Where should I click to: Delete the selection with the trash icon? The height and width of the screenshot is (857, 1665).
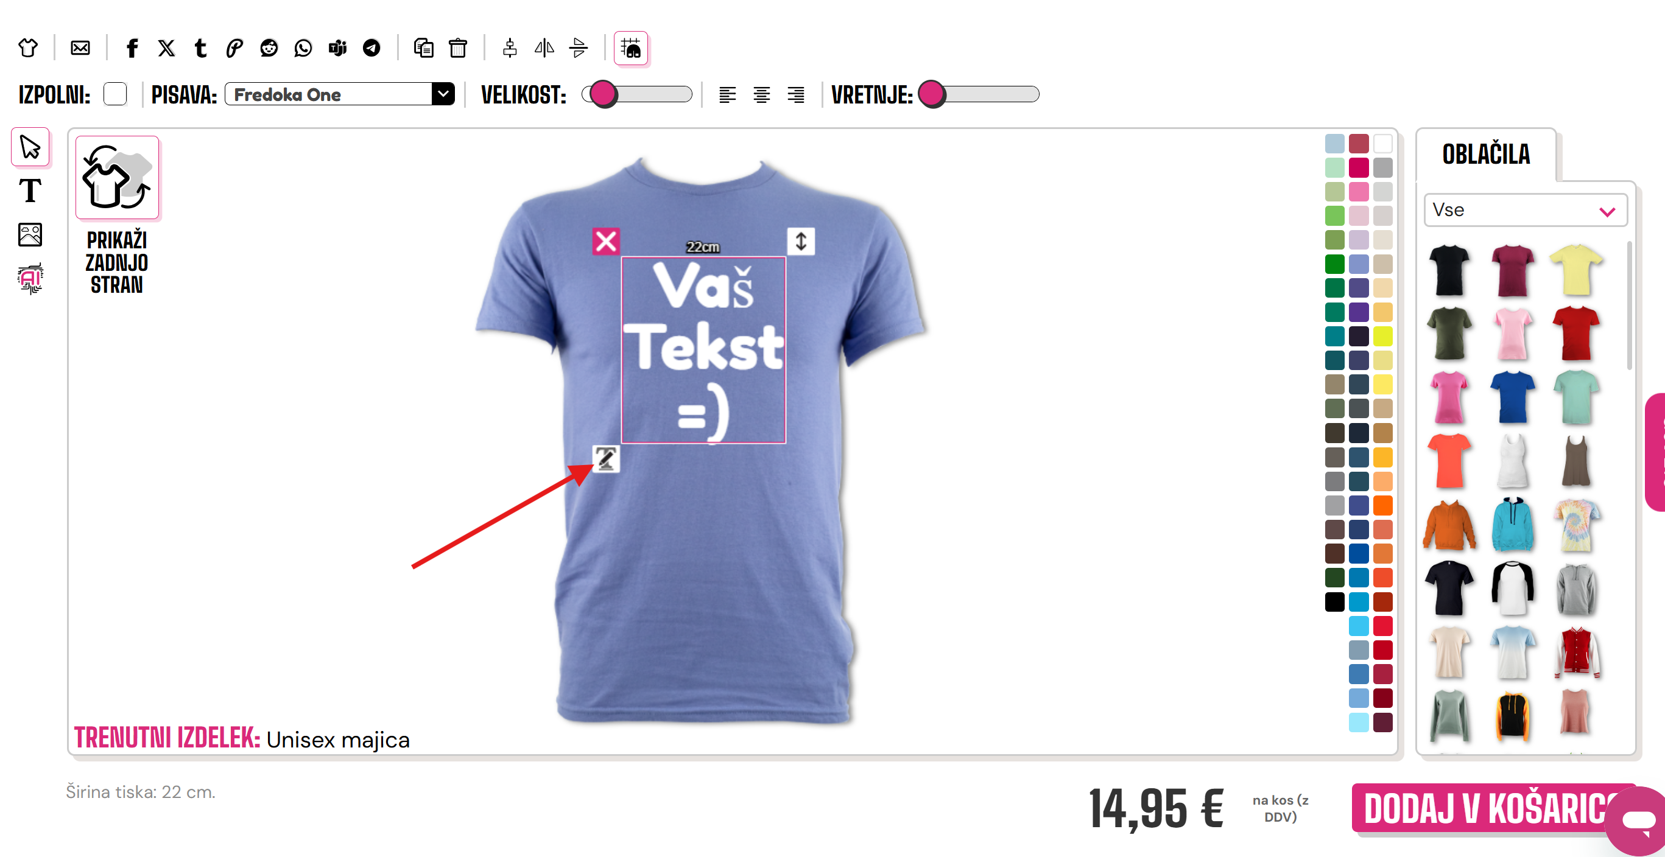click(x=457, y=48)
